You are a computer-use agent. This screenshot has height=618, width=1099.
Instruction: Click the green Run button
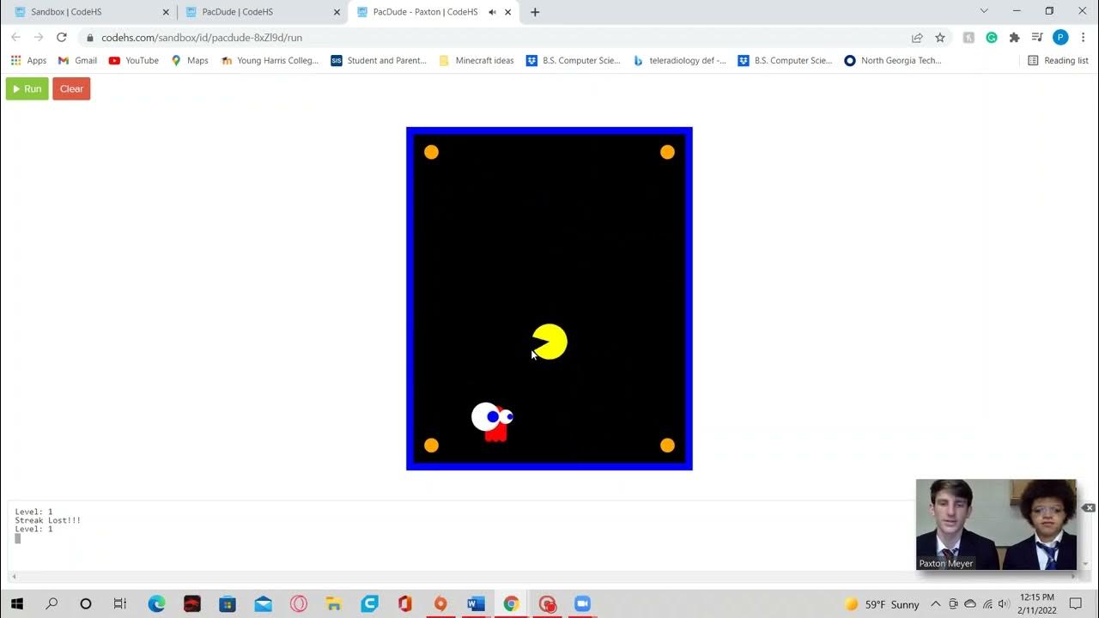27,88
